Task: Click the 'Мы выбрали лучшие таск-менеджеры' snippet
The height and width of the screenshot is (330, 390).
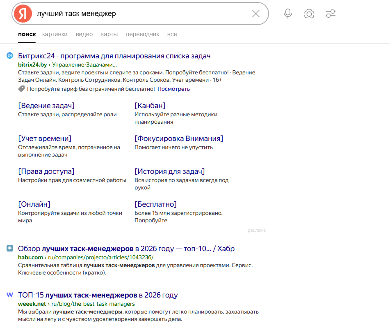Action: (138, 315)
